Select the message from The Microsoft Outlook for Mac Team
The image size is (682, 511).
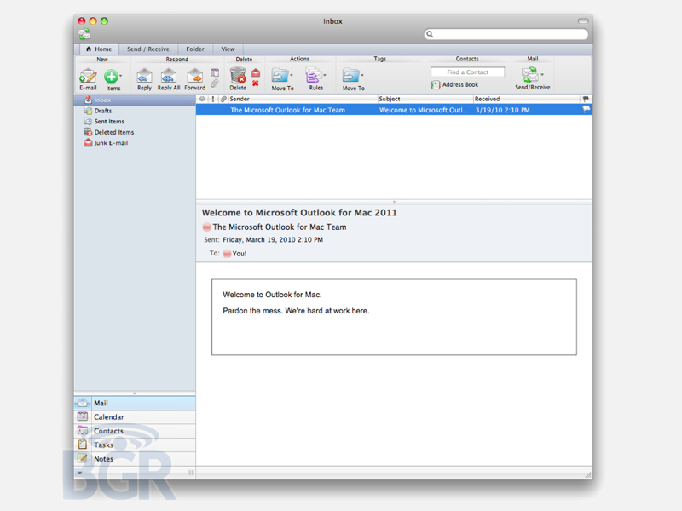394,110
